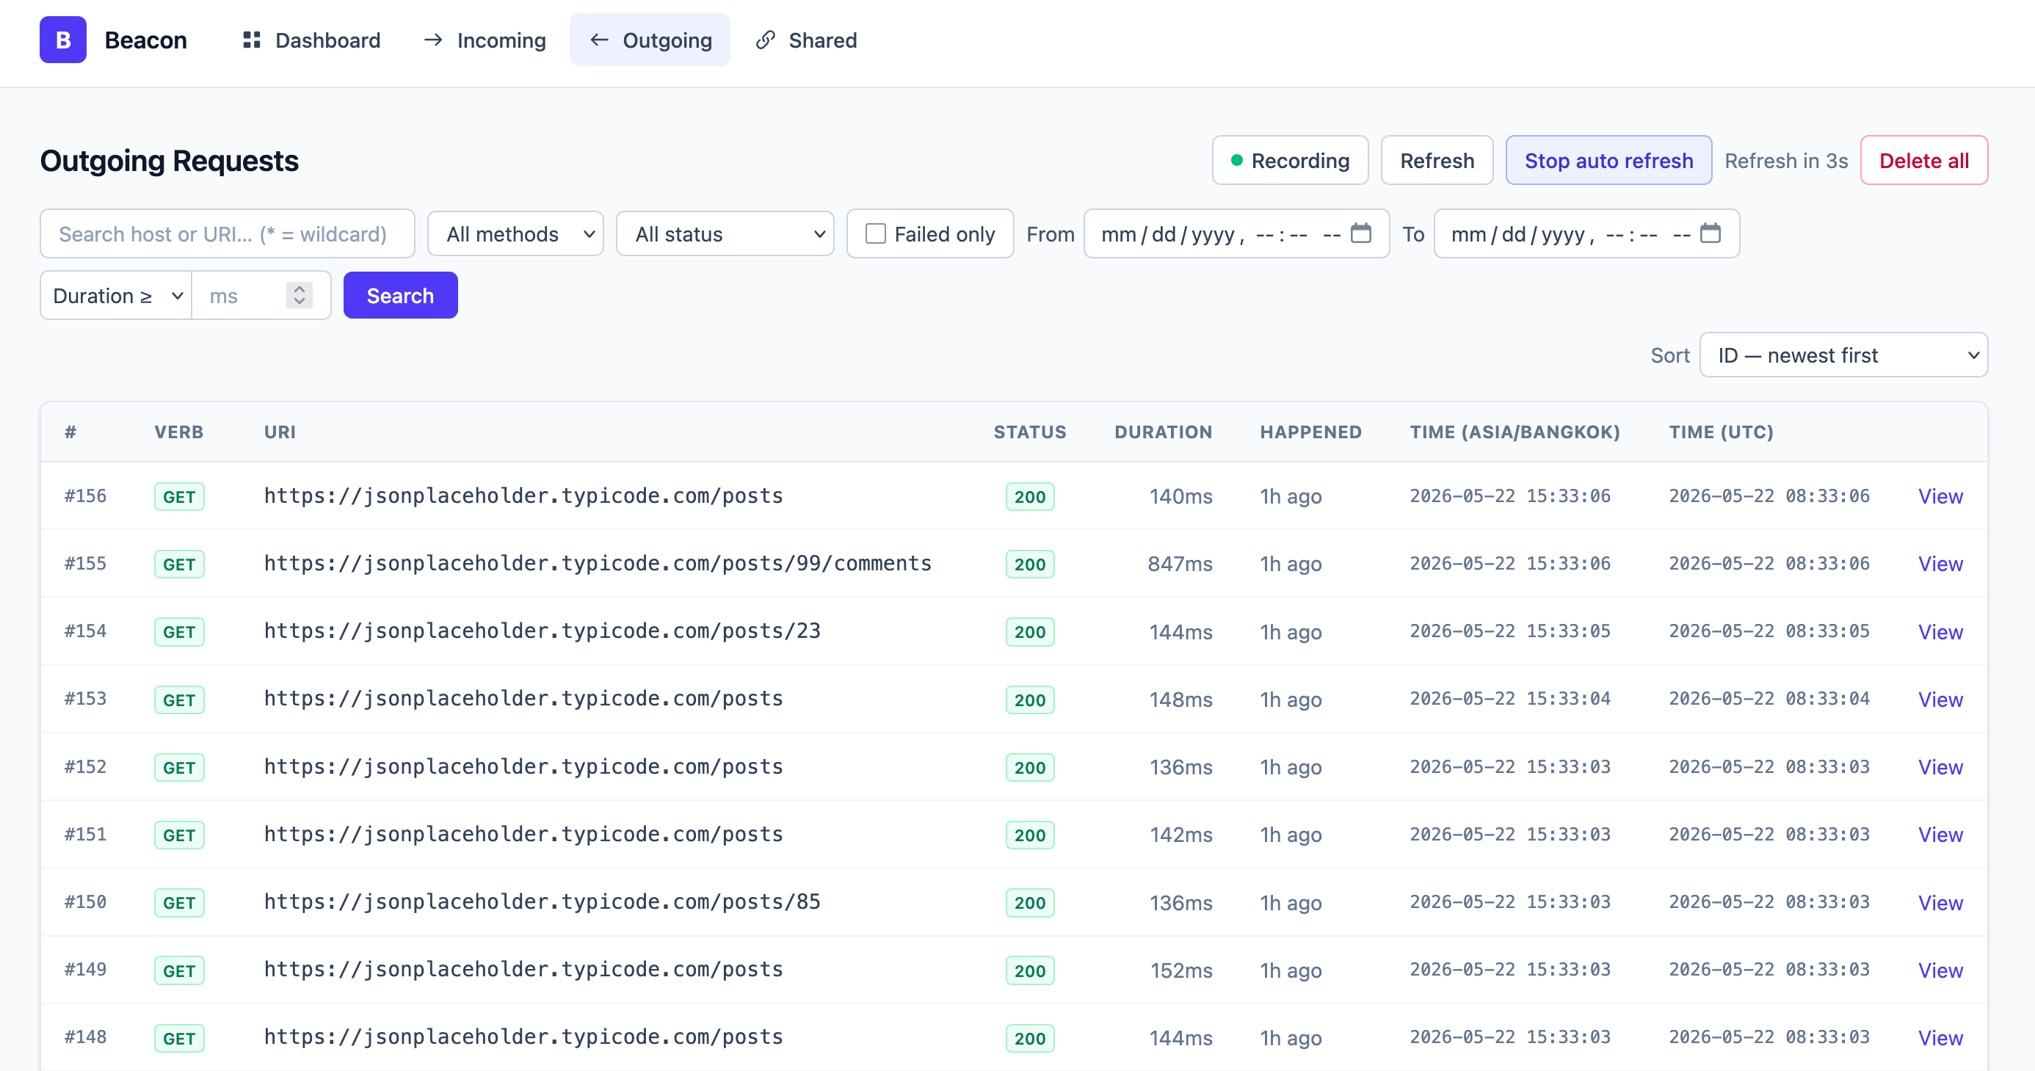The image size is (2035, 1071).
Task: View request #151 details
Action: tap(1940, 835)
